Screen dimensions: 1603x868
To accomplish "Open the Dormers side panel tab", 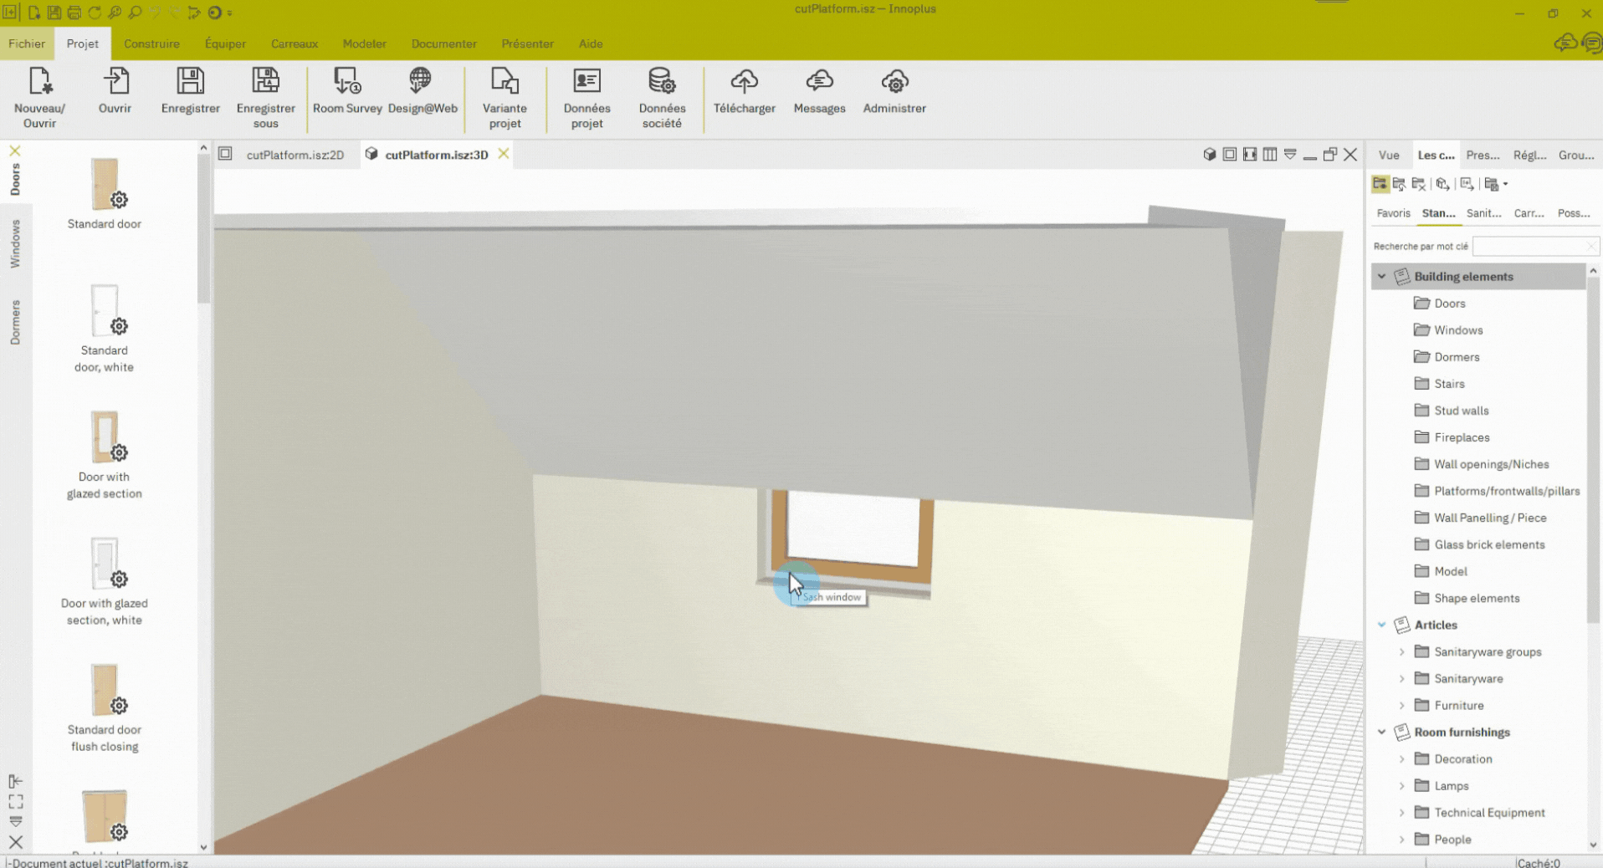I will coord(15,323).
